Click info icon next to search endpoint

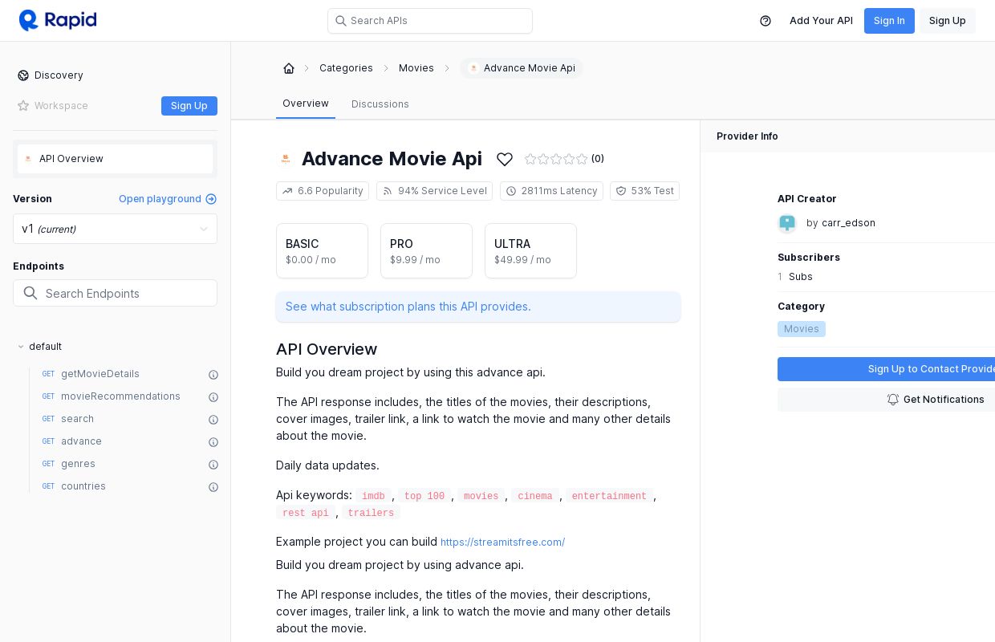pyautogui.click(x=213, y=420)
